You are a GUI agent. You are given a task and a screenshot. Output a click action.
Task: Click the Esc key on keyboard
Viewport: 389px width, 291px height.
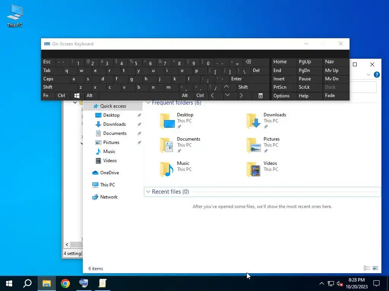pos(48,62)
